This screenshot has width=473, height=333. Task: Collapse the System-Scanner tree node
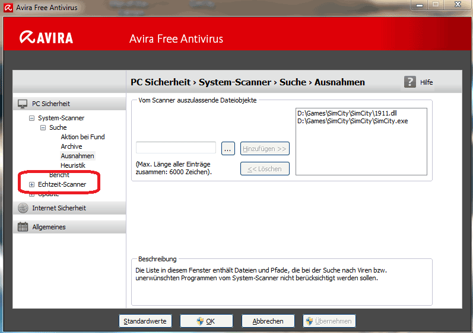[32, 118]
